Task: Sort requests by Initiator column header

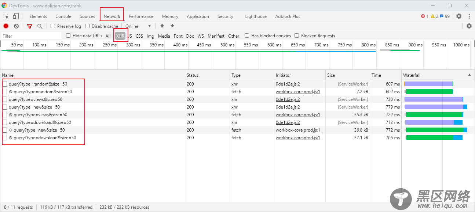Action: tap(300, 75)
